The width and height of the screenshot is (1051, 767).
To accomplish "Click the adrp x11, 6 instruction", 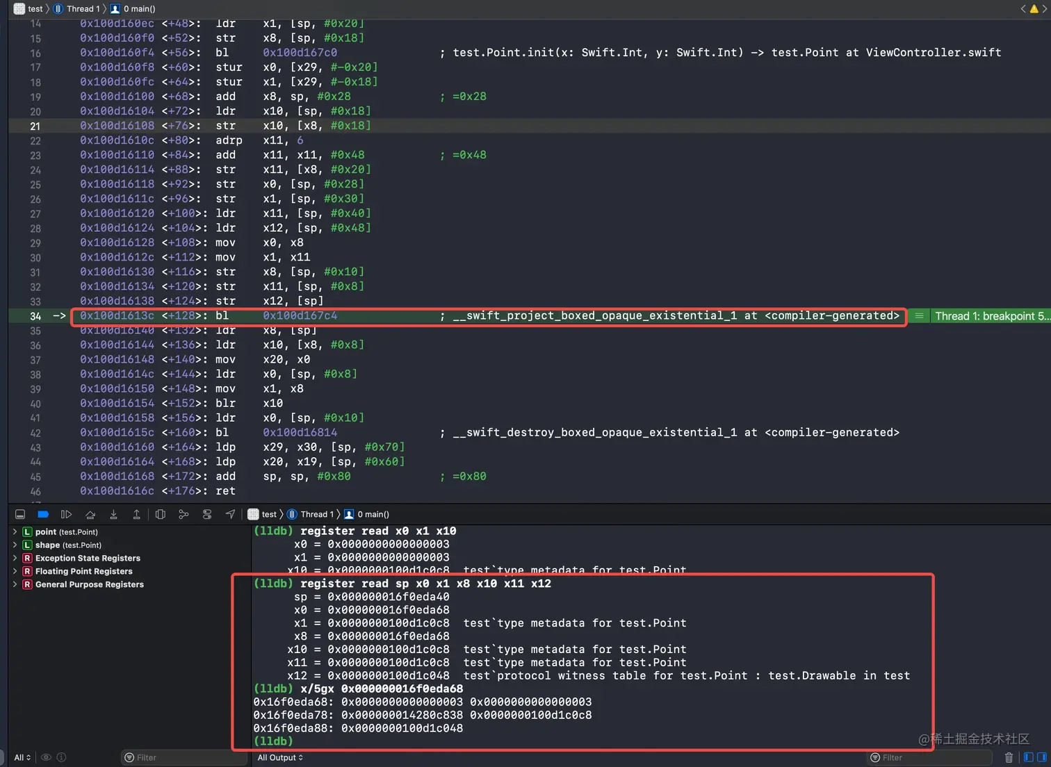I will click(x=259, y=140).
